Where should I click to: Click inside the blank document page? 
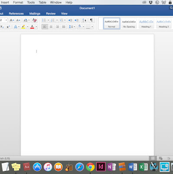point(87,95)
